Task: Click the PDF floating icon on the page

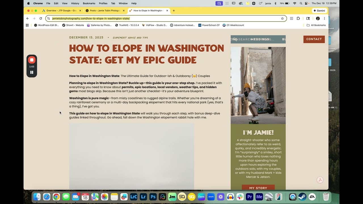Action: [320, 180]
